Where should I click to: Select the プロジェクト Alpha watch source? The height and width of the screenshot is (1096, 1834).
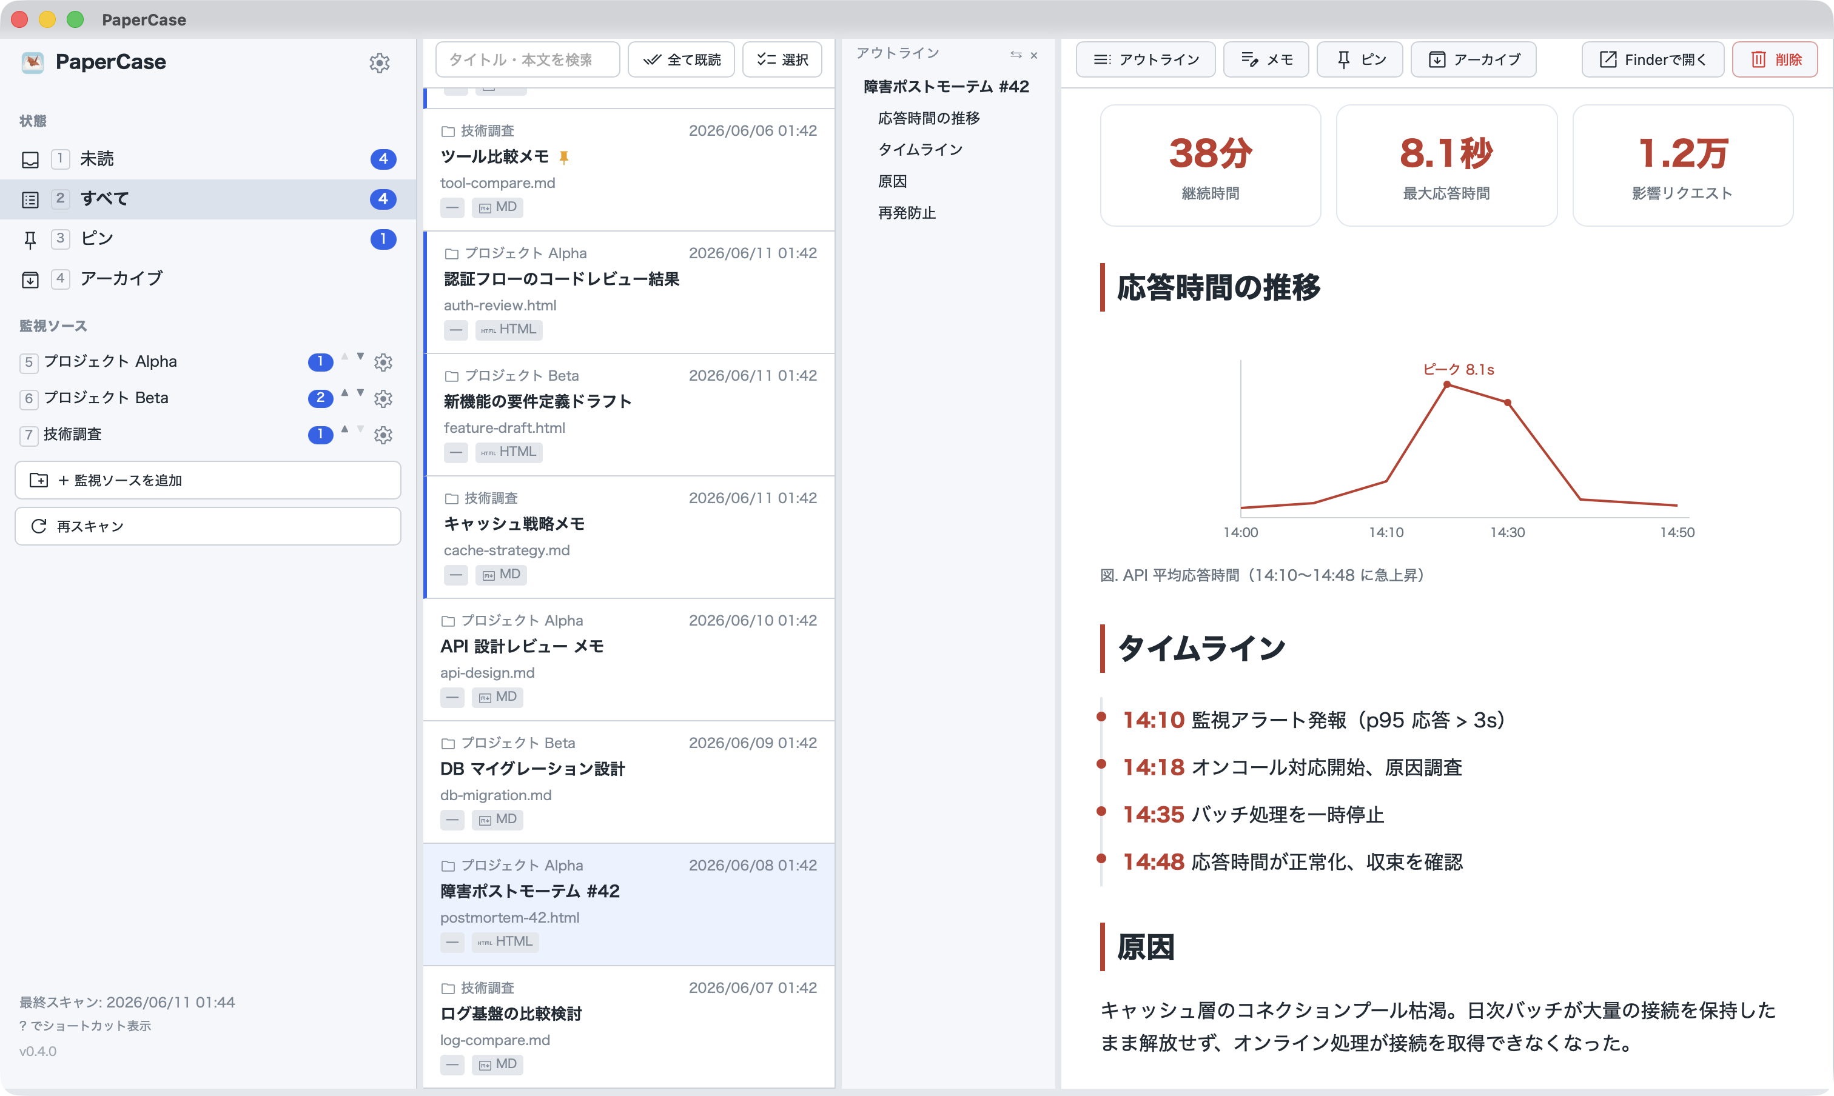pyautogui.click(x=110, y=361)
